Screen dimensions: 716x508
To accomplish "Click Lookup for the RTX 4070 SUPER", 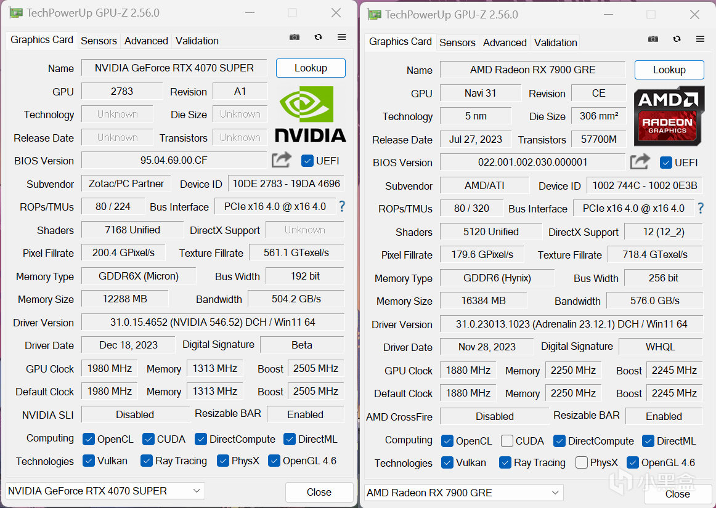I will pyautogui.click(x=311, y=68).
